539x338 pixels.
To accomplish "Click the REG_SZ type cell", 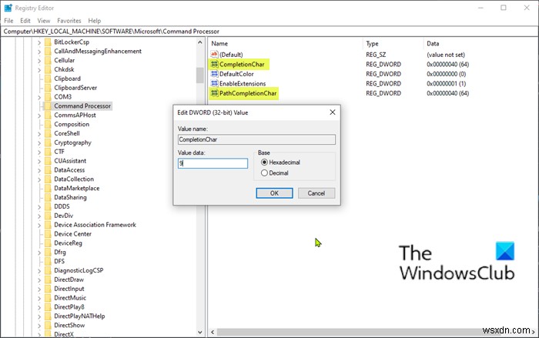I will [376, 55].
